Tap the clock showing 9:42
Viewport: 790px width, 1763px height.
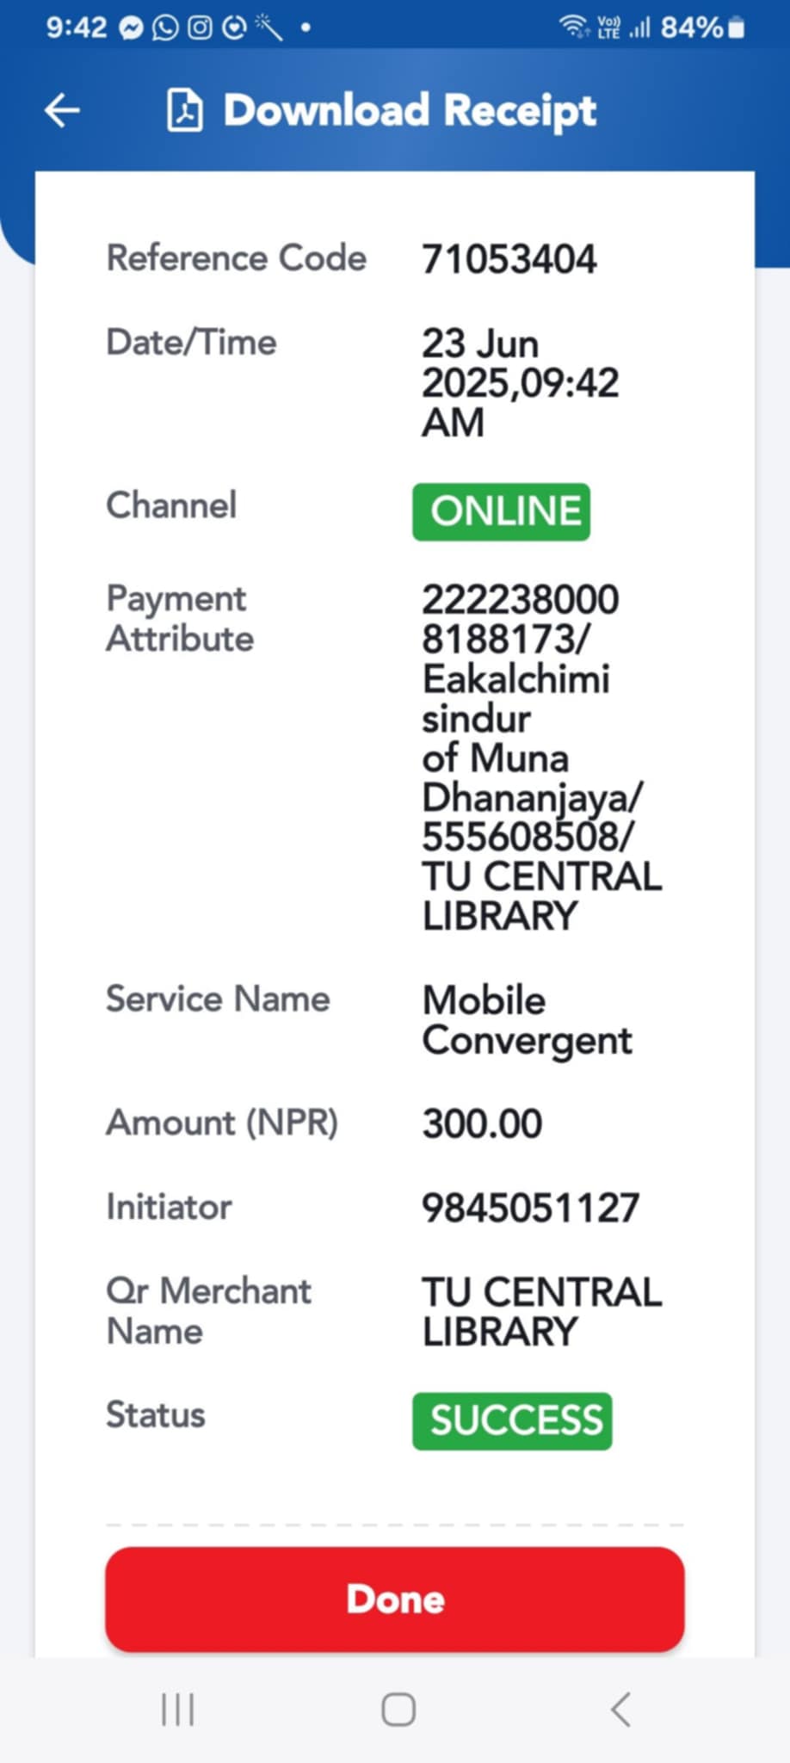tap(76, 28)
